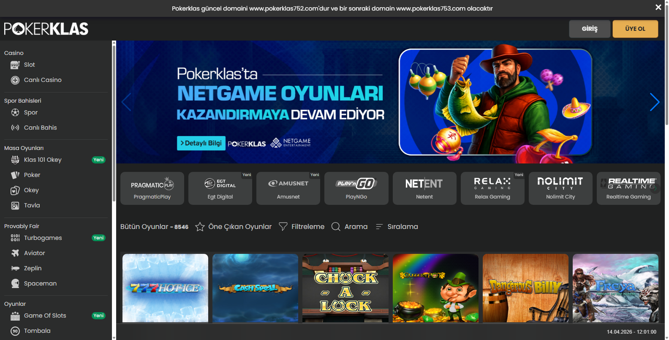Viewport: 669px width, 340px height.
Task: Select the Nolimit City provider tile
Action: pyautogui.click(x=560, y=188)
